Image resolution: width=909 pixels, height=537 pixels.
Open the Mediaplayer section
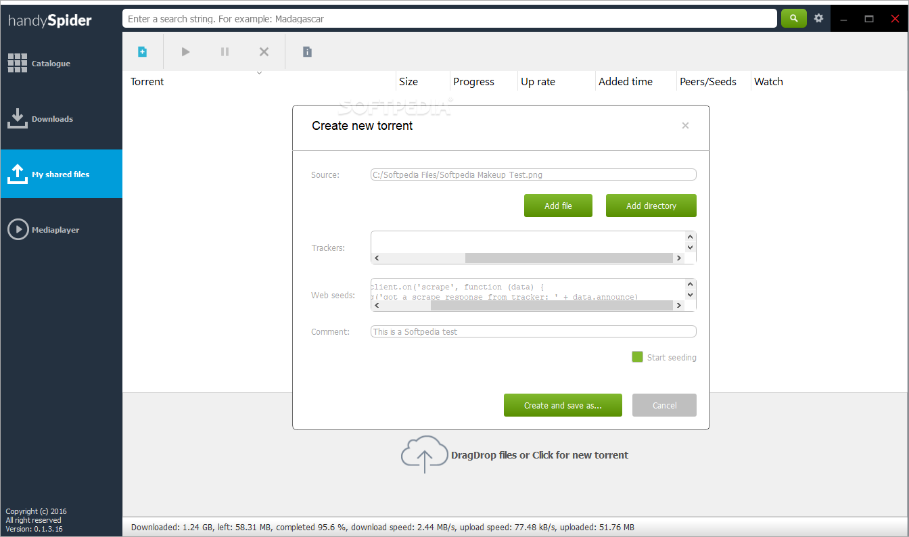click(x=61, y=230)
